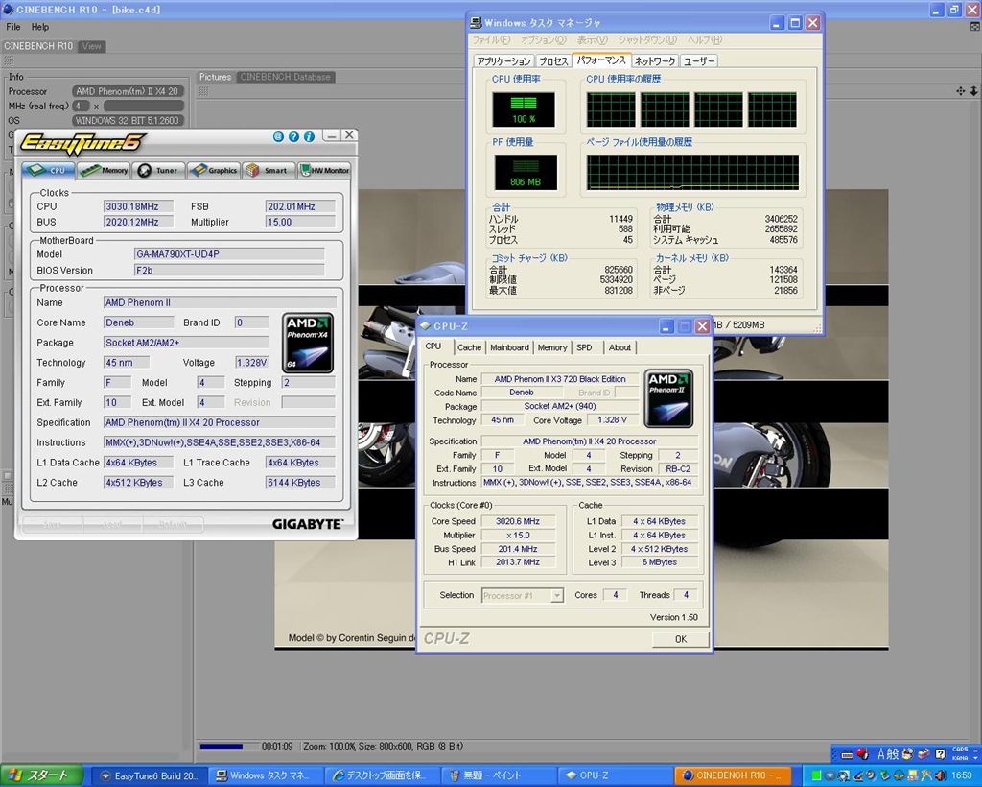Open the Memory tab in EasyTune6

pyautogui.click(x=104, y=170)
